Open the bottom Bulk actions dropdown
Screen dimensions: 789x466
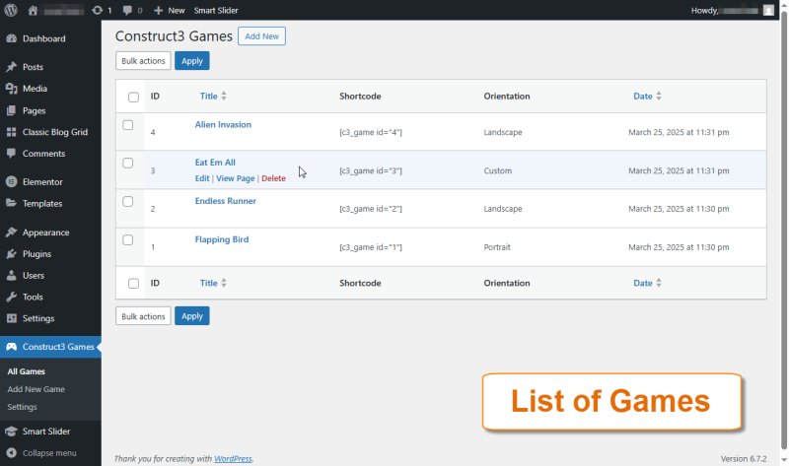143,316
